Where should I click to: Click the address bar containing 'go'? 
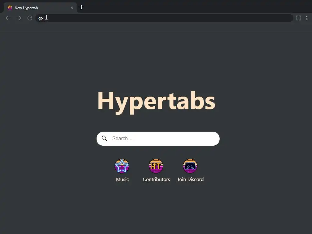[164, 18]
